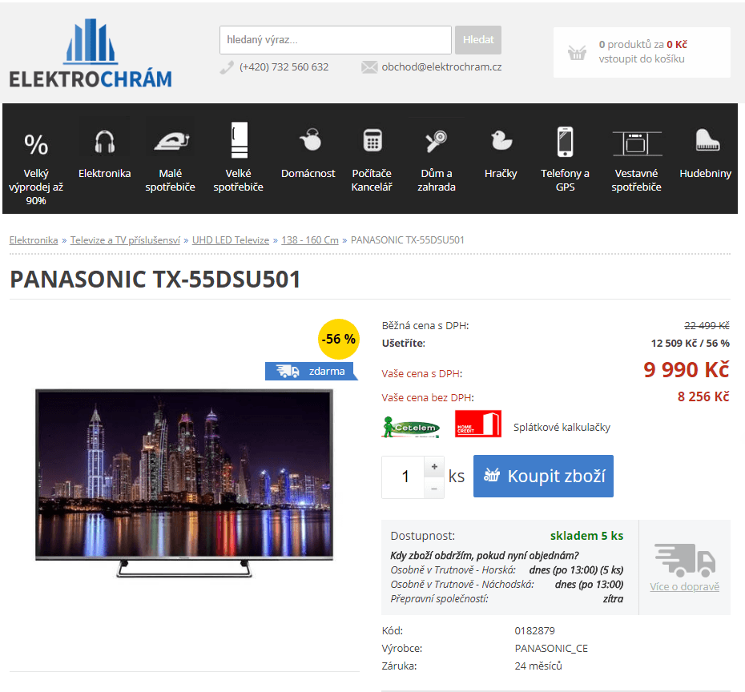The image size is (745, 692).
Task: Click the Elektrochrám logo
Action: tap(91, 54)
